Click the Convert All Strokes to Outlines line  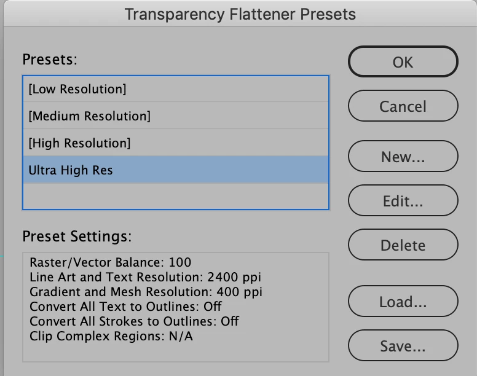pyautogui.click(x=134, y=321)
